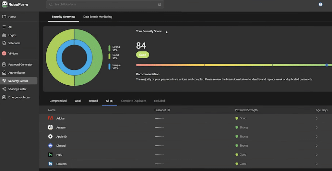This screenshot has height=171, width=332.
Task: Click the green Good score badge
Action: click(x=143, y=55)
